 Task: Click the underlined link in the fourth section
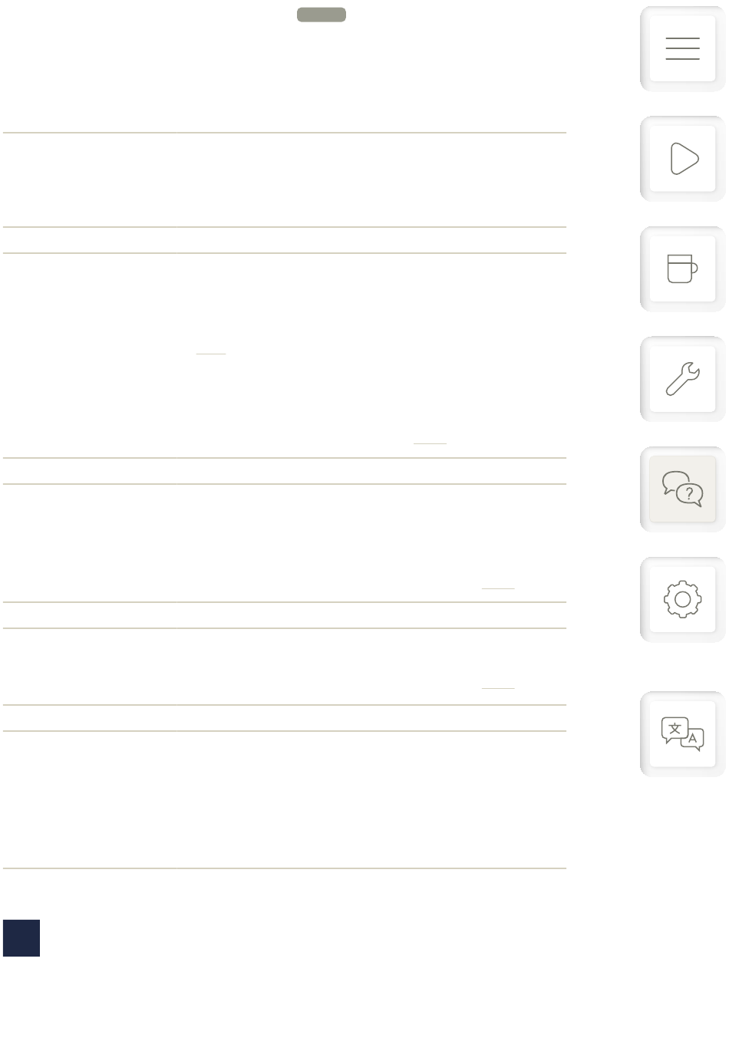(x=498, y=688)
